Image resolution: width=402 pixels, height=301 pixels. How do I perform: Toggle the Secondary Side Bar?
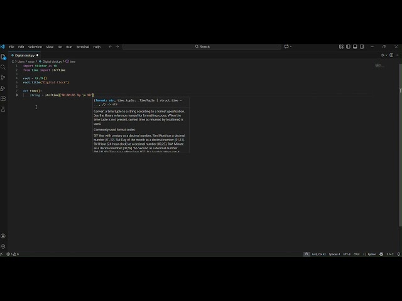362,46
